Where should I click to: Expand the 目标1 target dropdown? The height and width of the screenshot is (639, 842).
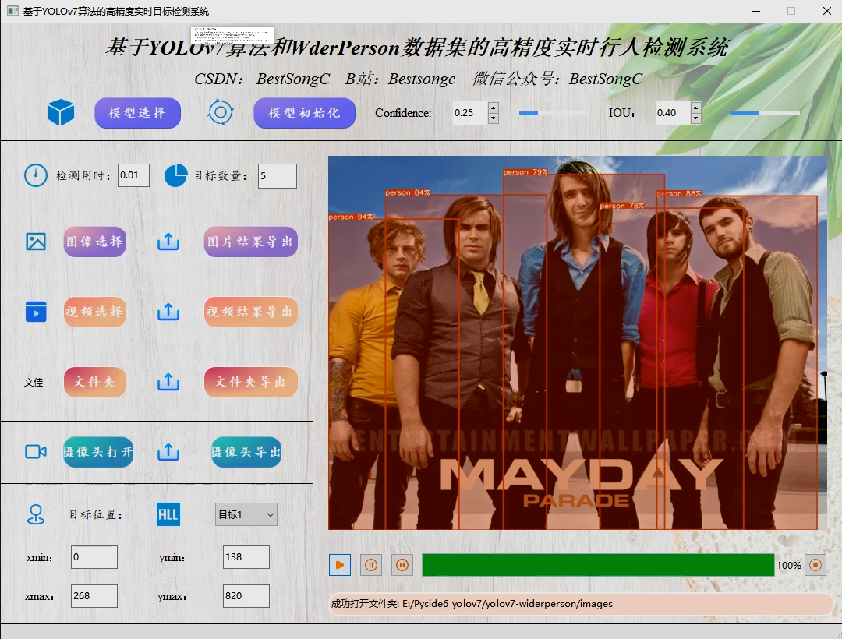pyautogui.click(x=246, y=514)
